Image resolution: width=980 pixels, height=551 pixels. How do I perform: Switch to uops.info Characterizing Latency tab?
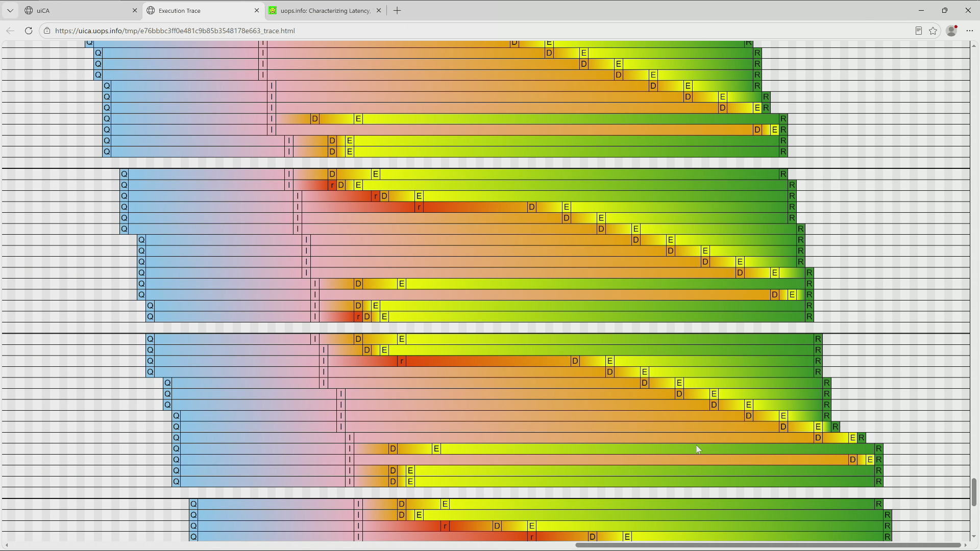[x=325, y=10]
